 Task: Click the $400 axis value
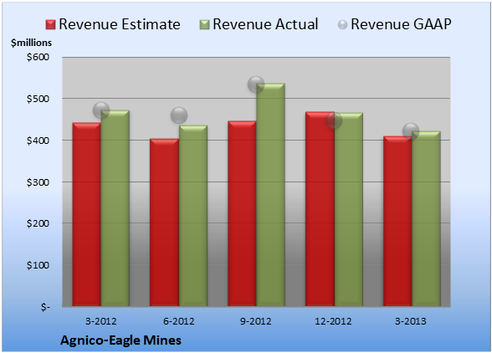click(38, 141)
